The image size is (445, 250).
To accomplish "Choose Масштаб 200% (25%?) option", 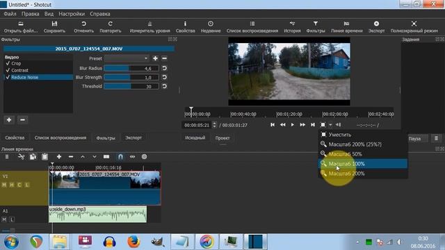I will tap(363, 144).
